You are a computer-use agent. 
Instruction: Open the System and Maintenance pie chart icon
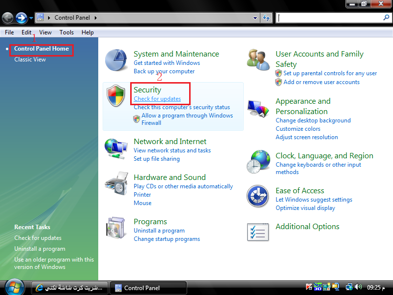tap(116, 60)
